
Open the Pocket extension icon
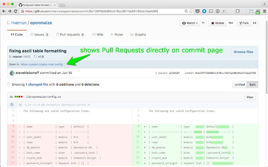pos(197,11)
